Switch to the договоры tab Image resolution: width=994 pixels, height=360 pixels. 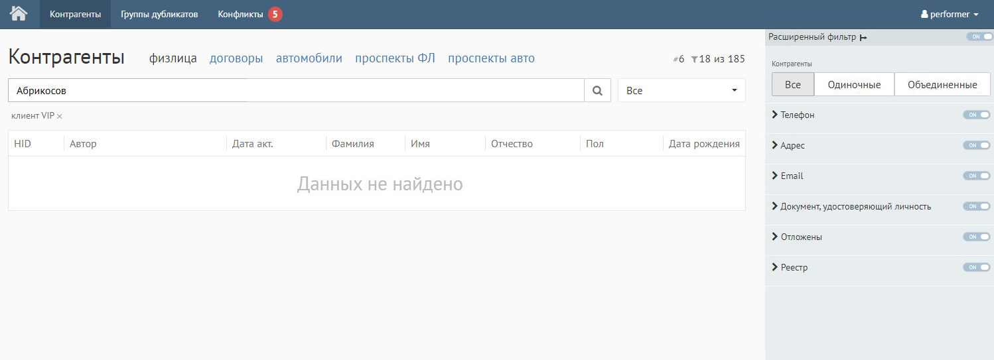point(236,58)
